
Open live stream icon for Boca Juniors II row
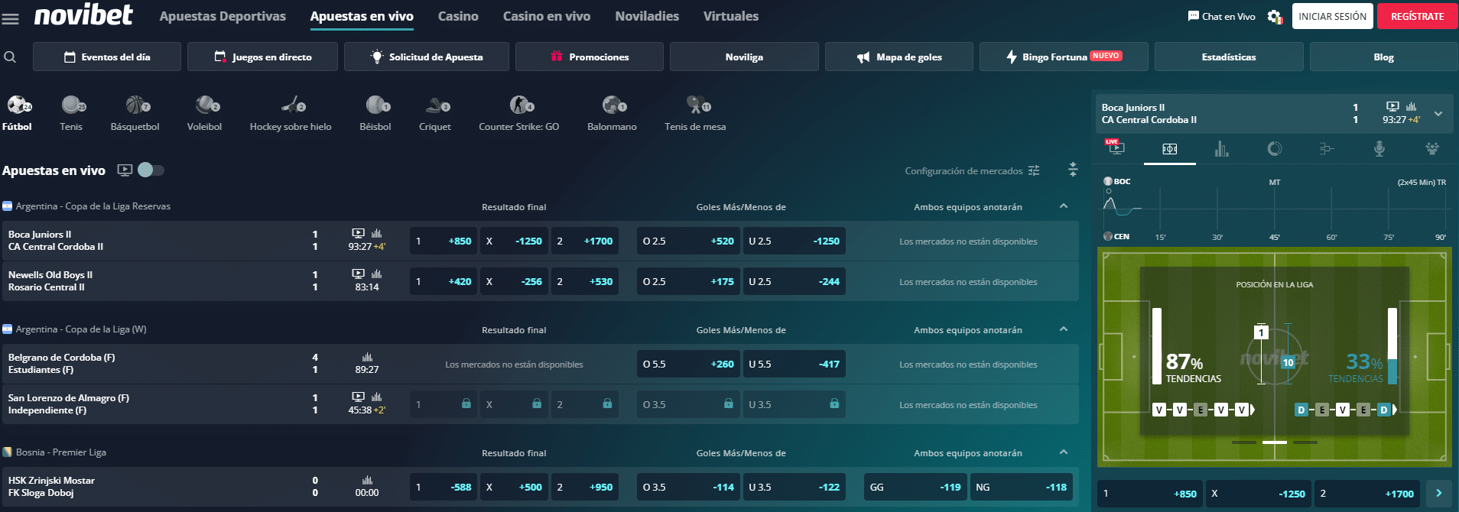click(x=358, y=233)
